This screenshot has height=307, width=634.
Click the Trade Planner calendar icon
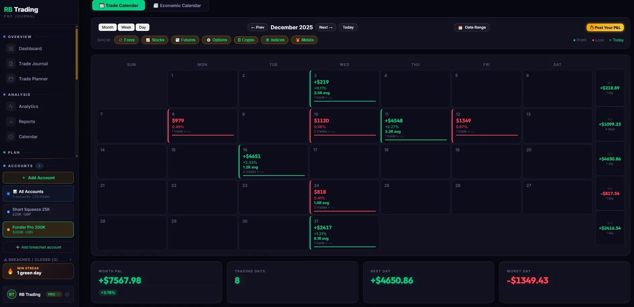(x=11, y=79)
